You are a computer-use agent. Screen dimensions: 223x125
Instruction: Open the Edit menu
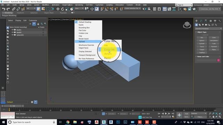tap(8, 5)
